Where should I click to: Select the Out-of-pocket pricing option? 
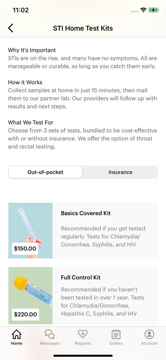point(45,172)
